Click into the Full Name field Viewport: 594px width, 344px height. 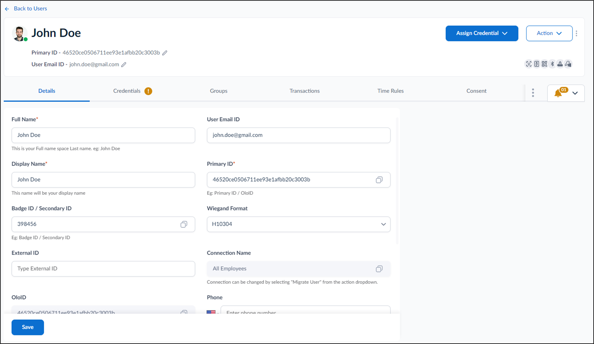tap(103, 135)
